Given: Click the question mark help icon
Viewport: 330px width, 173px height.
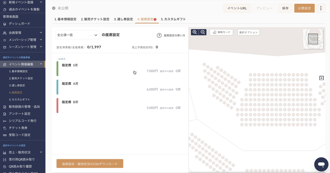Looking at the screenshot, I should 159,35.
